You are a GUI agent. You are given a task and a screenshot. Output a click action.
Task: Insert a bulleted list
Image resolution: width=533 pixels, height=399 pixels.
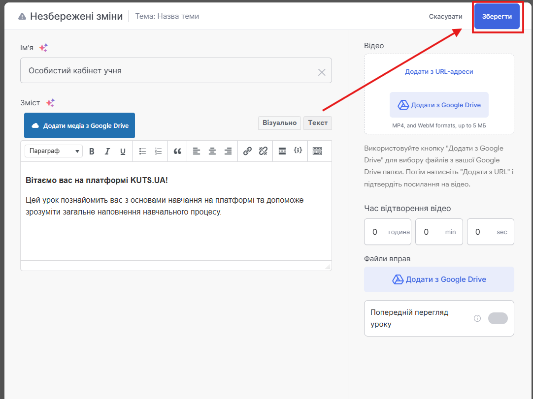point(143,152)
